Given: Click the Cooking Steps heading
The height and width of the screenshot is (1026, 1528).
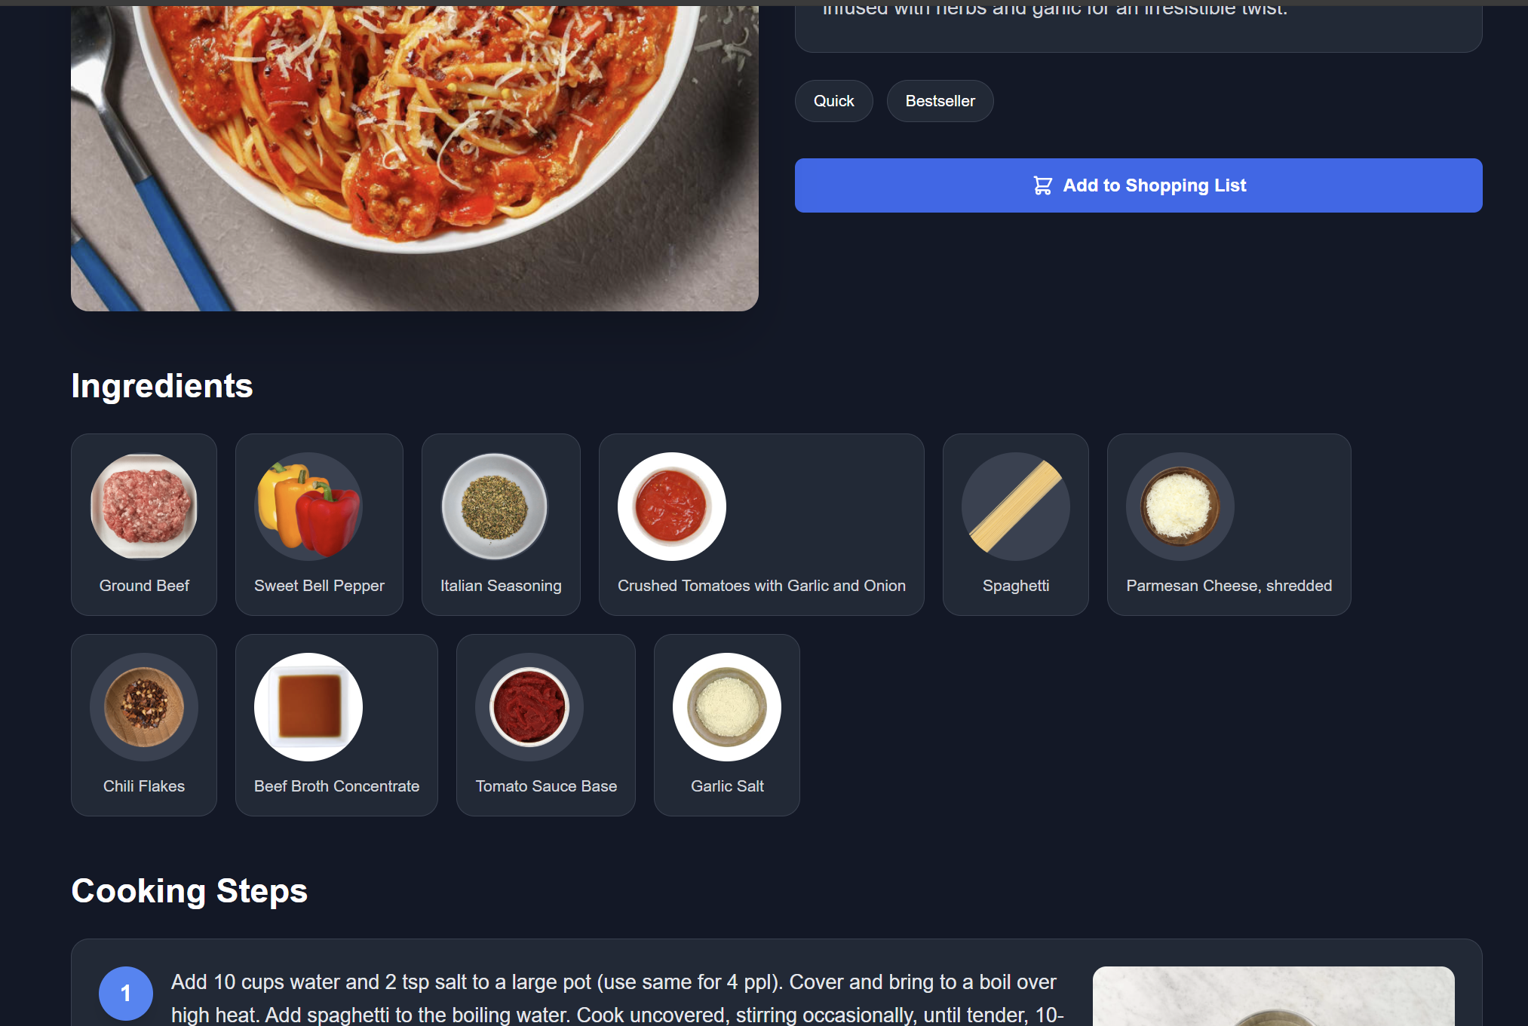Looking at the screenshot, I should (x=189, y=891).
